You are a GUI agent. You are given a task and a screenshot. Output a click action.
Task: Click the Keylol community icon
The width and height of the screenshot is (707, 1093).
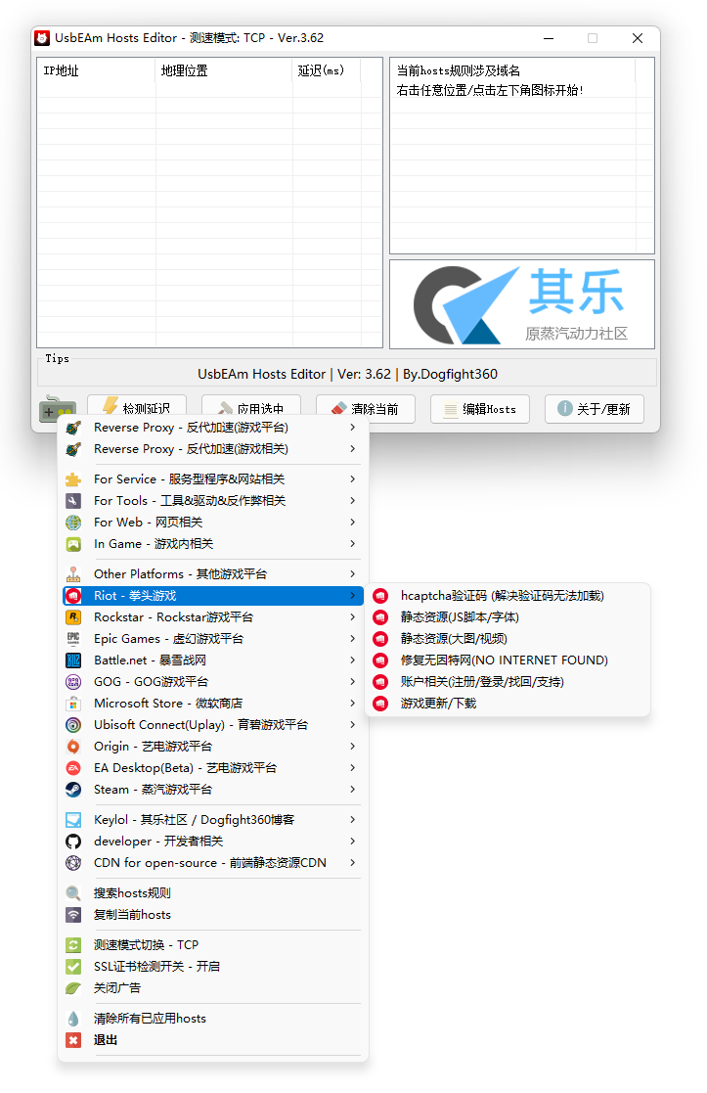[73, 820]
